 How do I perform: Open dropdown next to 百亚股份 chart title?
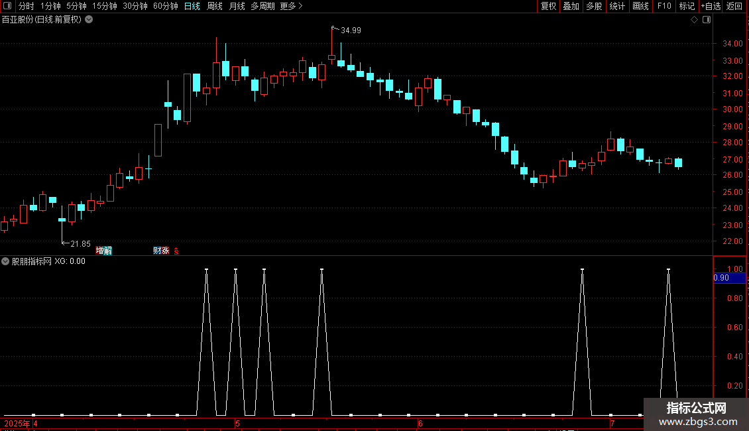(89, 20)
